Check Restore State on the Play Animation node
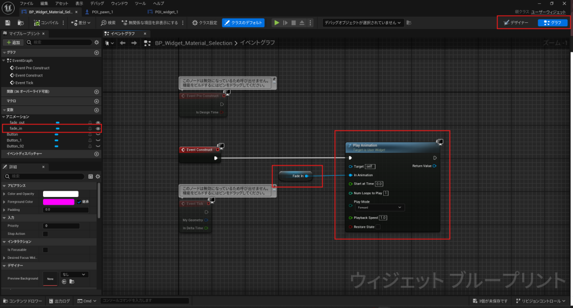Image resolution: width=573 pixels, height=308 pixels. [x=378, y=227]
